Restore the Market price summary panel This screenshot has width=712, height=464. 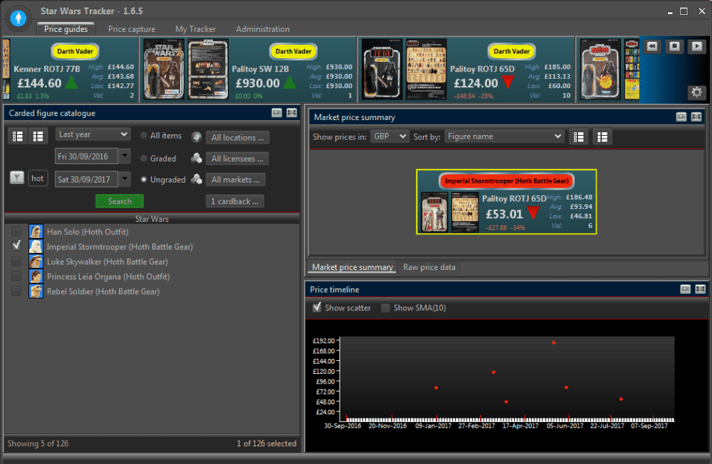tap(681, 117)
